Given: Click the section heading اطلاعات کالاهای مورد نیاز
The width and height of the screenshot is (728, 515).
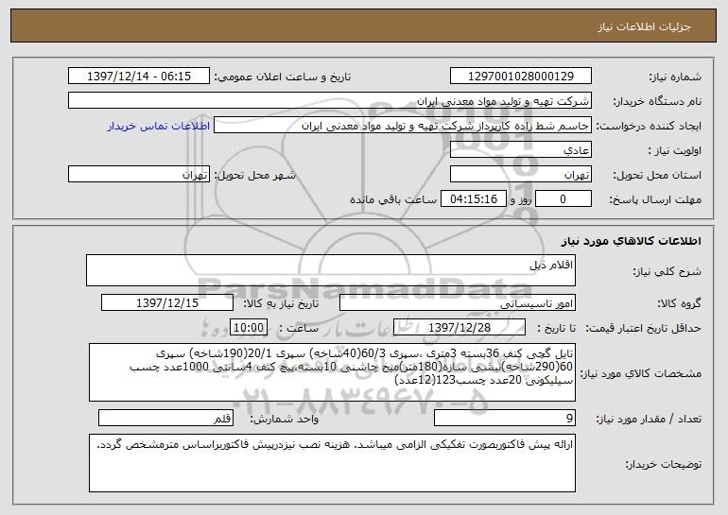Looking at the screenshot, I should tap(631, 241).
